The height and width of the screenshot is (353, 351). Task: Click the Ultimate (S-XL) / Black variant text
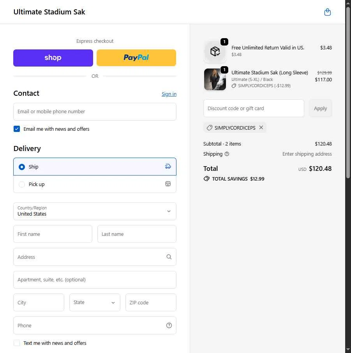pyautogui.click(x=252, y=79)
